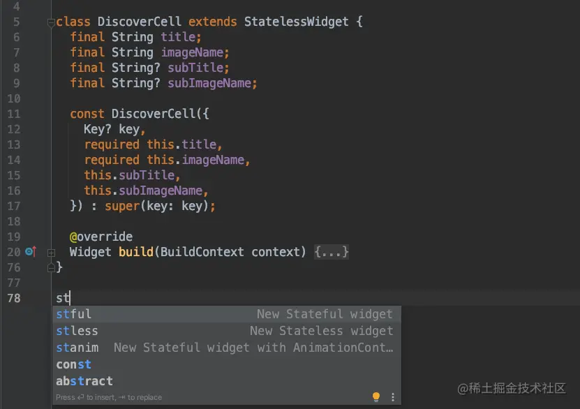Click the subImageName field declaration on line 9

tap(212, 83)
